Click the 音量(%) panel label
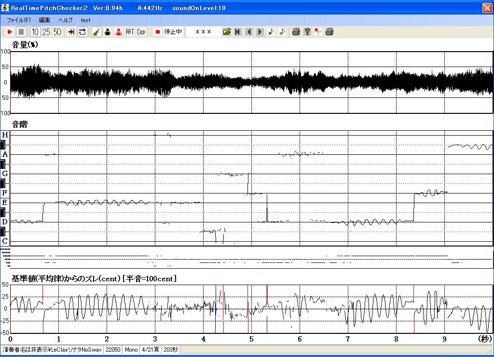494x357 pixels. coord(25,45)
